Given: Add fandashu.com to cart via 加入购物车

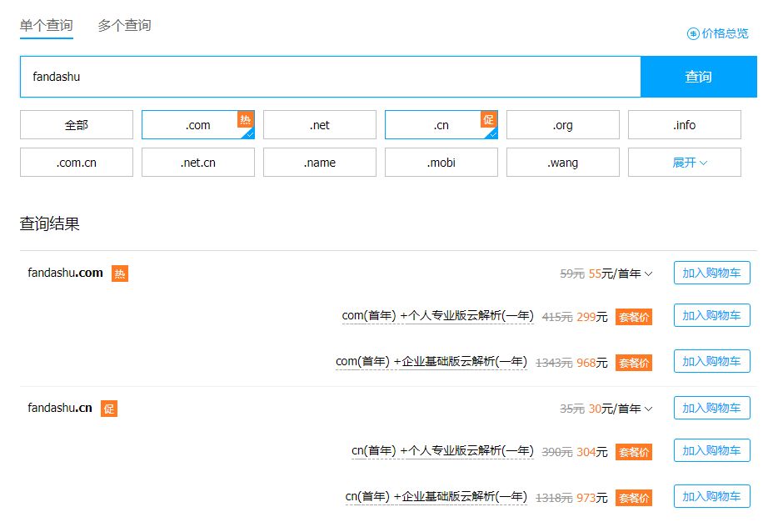Looking at the screenshot, I should click(712, 273).
